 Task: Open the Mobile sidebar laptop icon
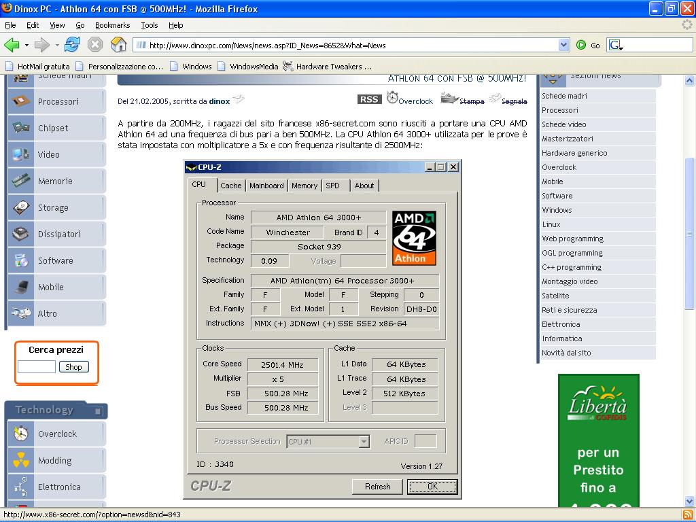[21, 287]
